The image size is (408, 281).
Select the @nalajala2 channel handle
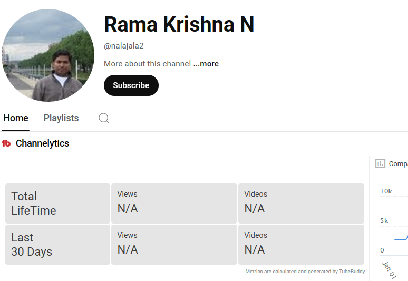(x=124, y=46)
